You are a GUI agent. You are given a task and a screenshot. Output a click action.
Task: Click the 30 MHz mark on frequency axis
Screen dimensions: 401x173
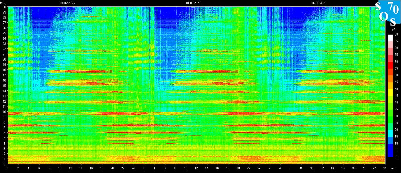pyautogui.click(x=4, y=7)
